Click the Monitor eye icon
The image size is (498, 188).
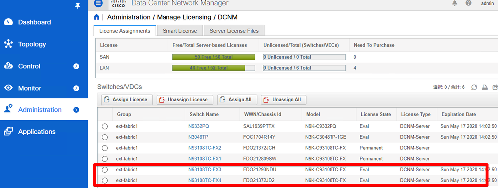point(8,88)
